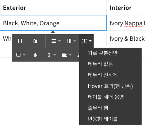Click the Exterior header cell
The image size is (146, 132).
tap(53, 8)
